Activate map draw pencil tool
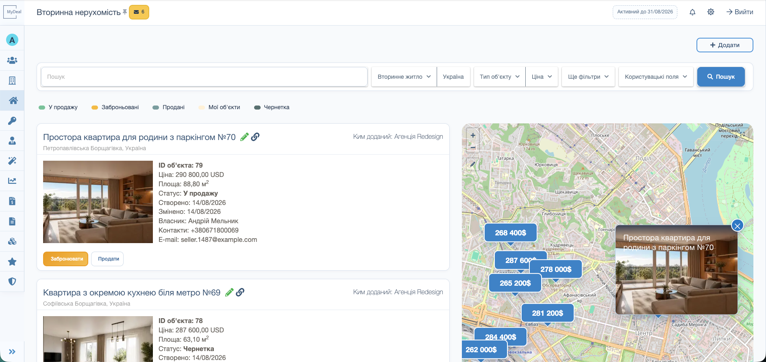This screenshot has height=362, width=766. click(473, 164)
